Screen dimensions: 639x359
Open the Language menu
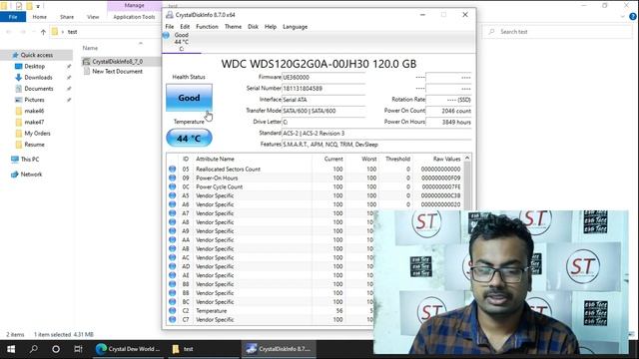click(x=296, y=27)
